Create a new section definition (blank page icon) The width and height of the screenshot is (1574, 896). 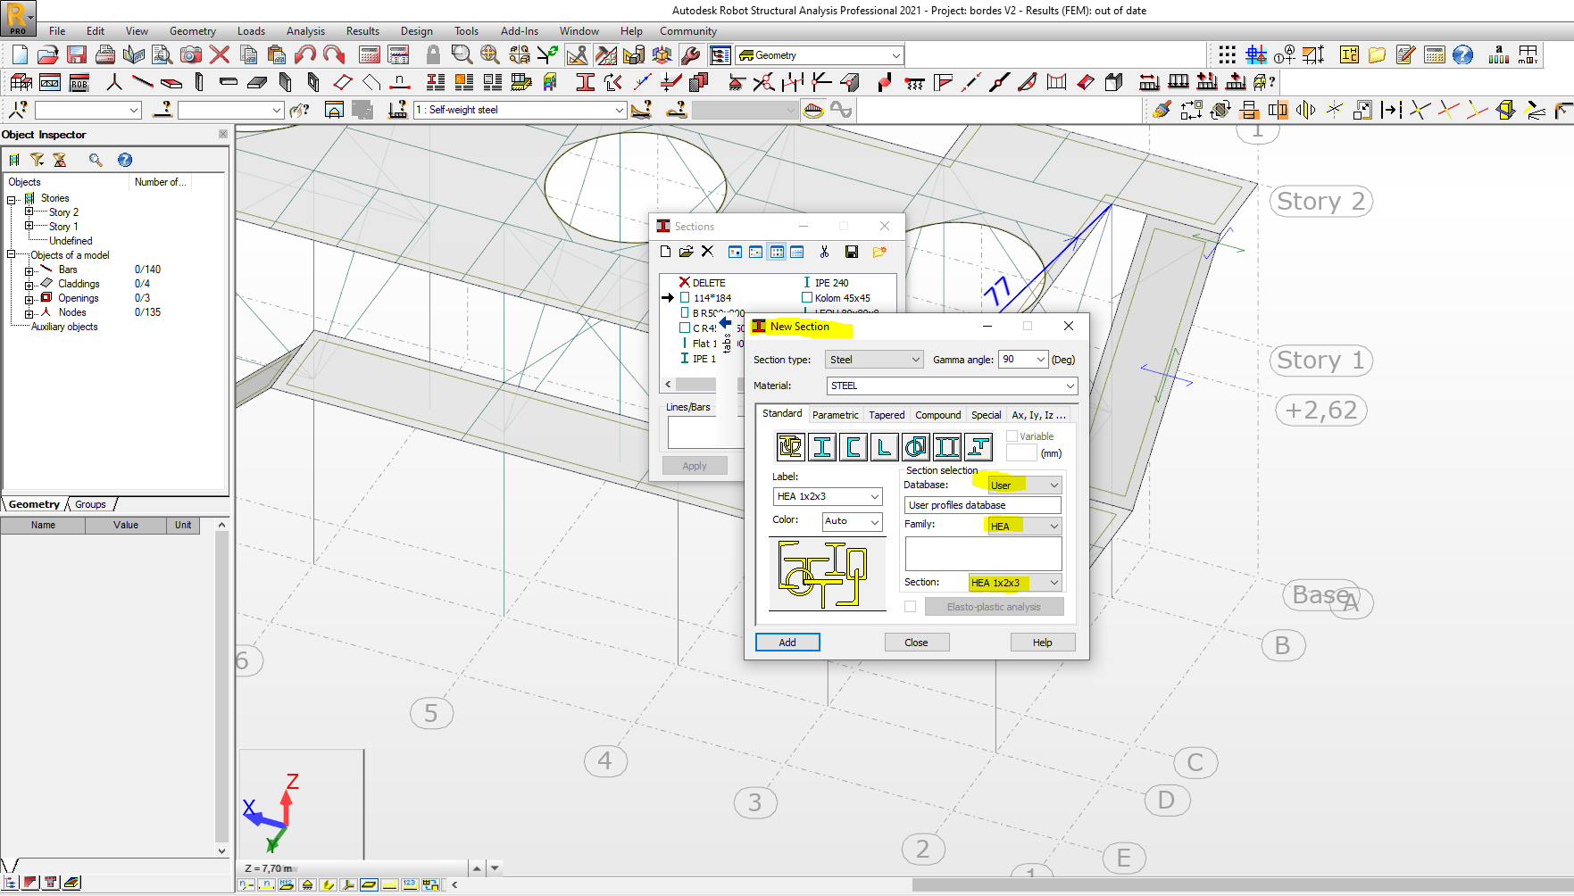point(665,252)
